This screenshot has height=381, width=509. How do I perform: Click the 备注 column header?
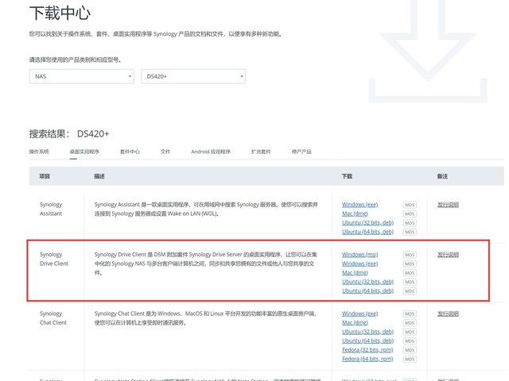click(442, 176)
